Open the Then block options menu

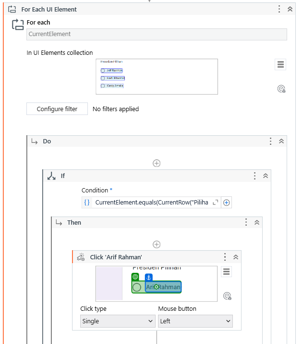tap(246, 222)
